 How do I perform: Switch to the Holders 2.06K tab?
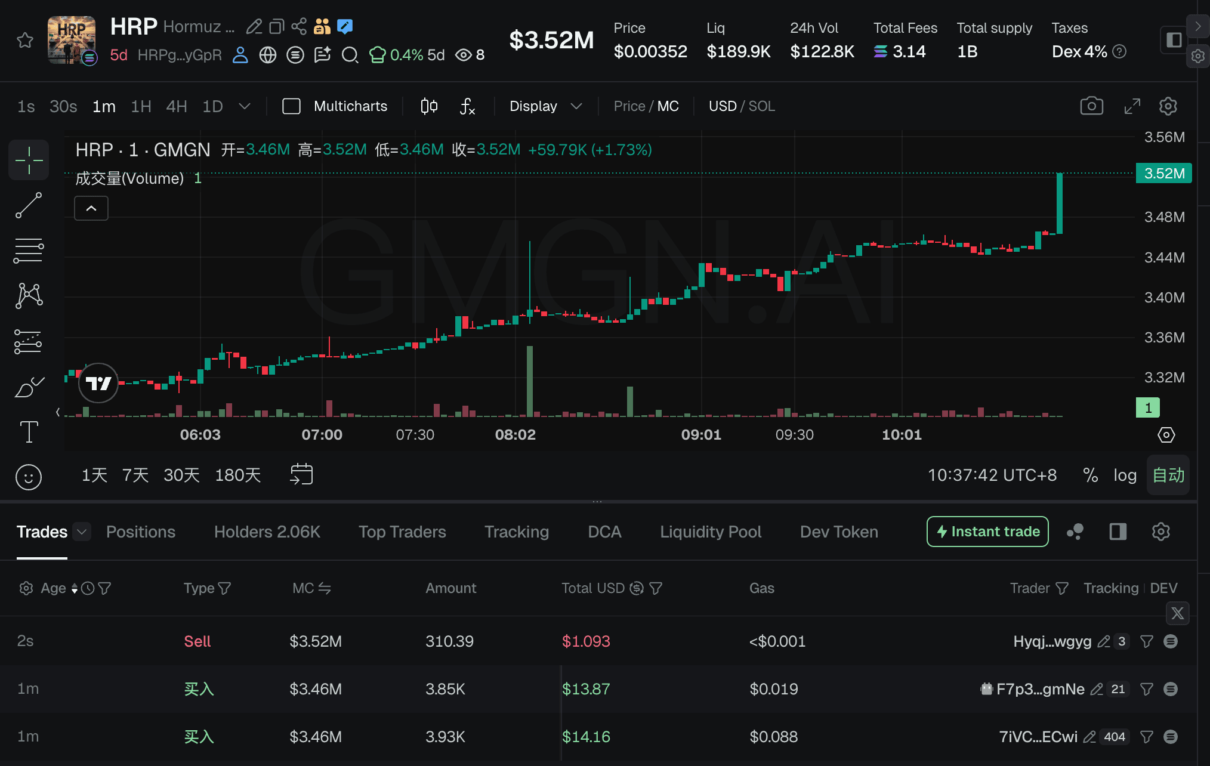[267, 532]
